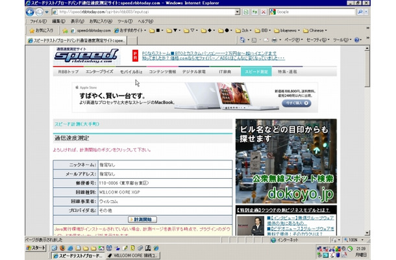Click the スタート Start button
The width and height of the screenshot is (396, 260).
coord(36,248)
